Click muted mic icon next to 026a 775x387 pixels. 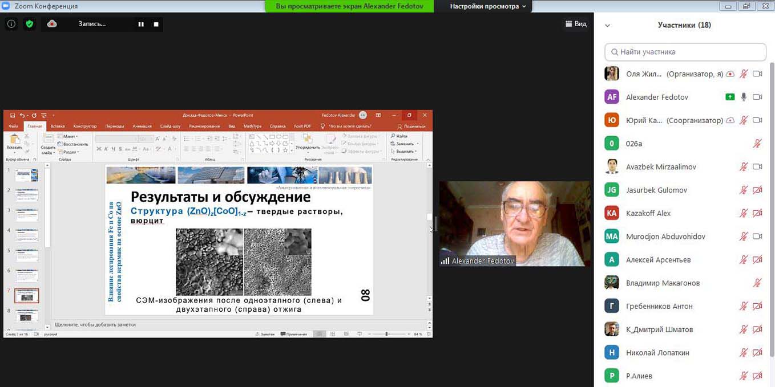tap(757, 144)
